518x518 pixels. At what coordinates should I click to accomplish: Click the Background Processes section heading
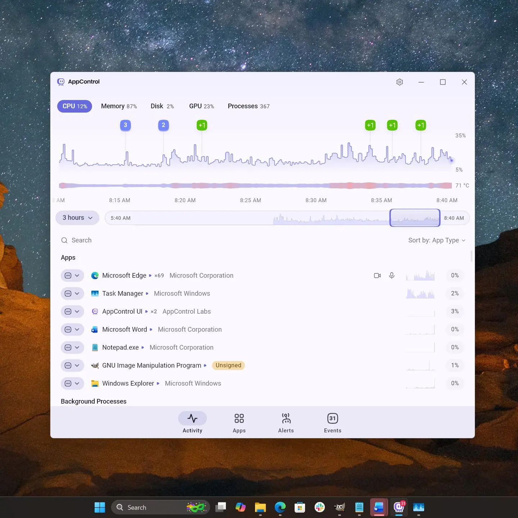tap(94, 401)
